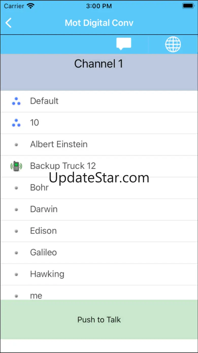Select contact Albert Einstein
The image size is (198, 353).
[99, 145]
